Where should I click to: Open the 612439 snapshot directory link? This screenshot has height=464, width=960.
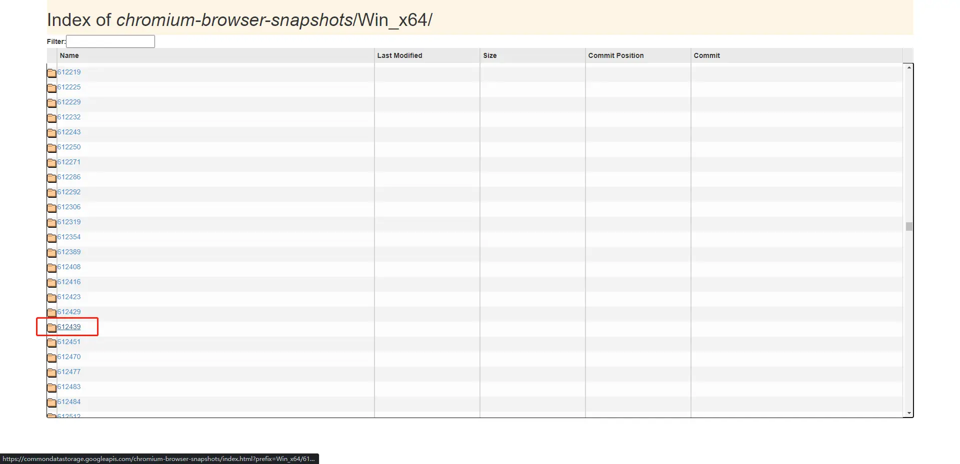pyautogui.click(x=69, y=327)
